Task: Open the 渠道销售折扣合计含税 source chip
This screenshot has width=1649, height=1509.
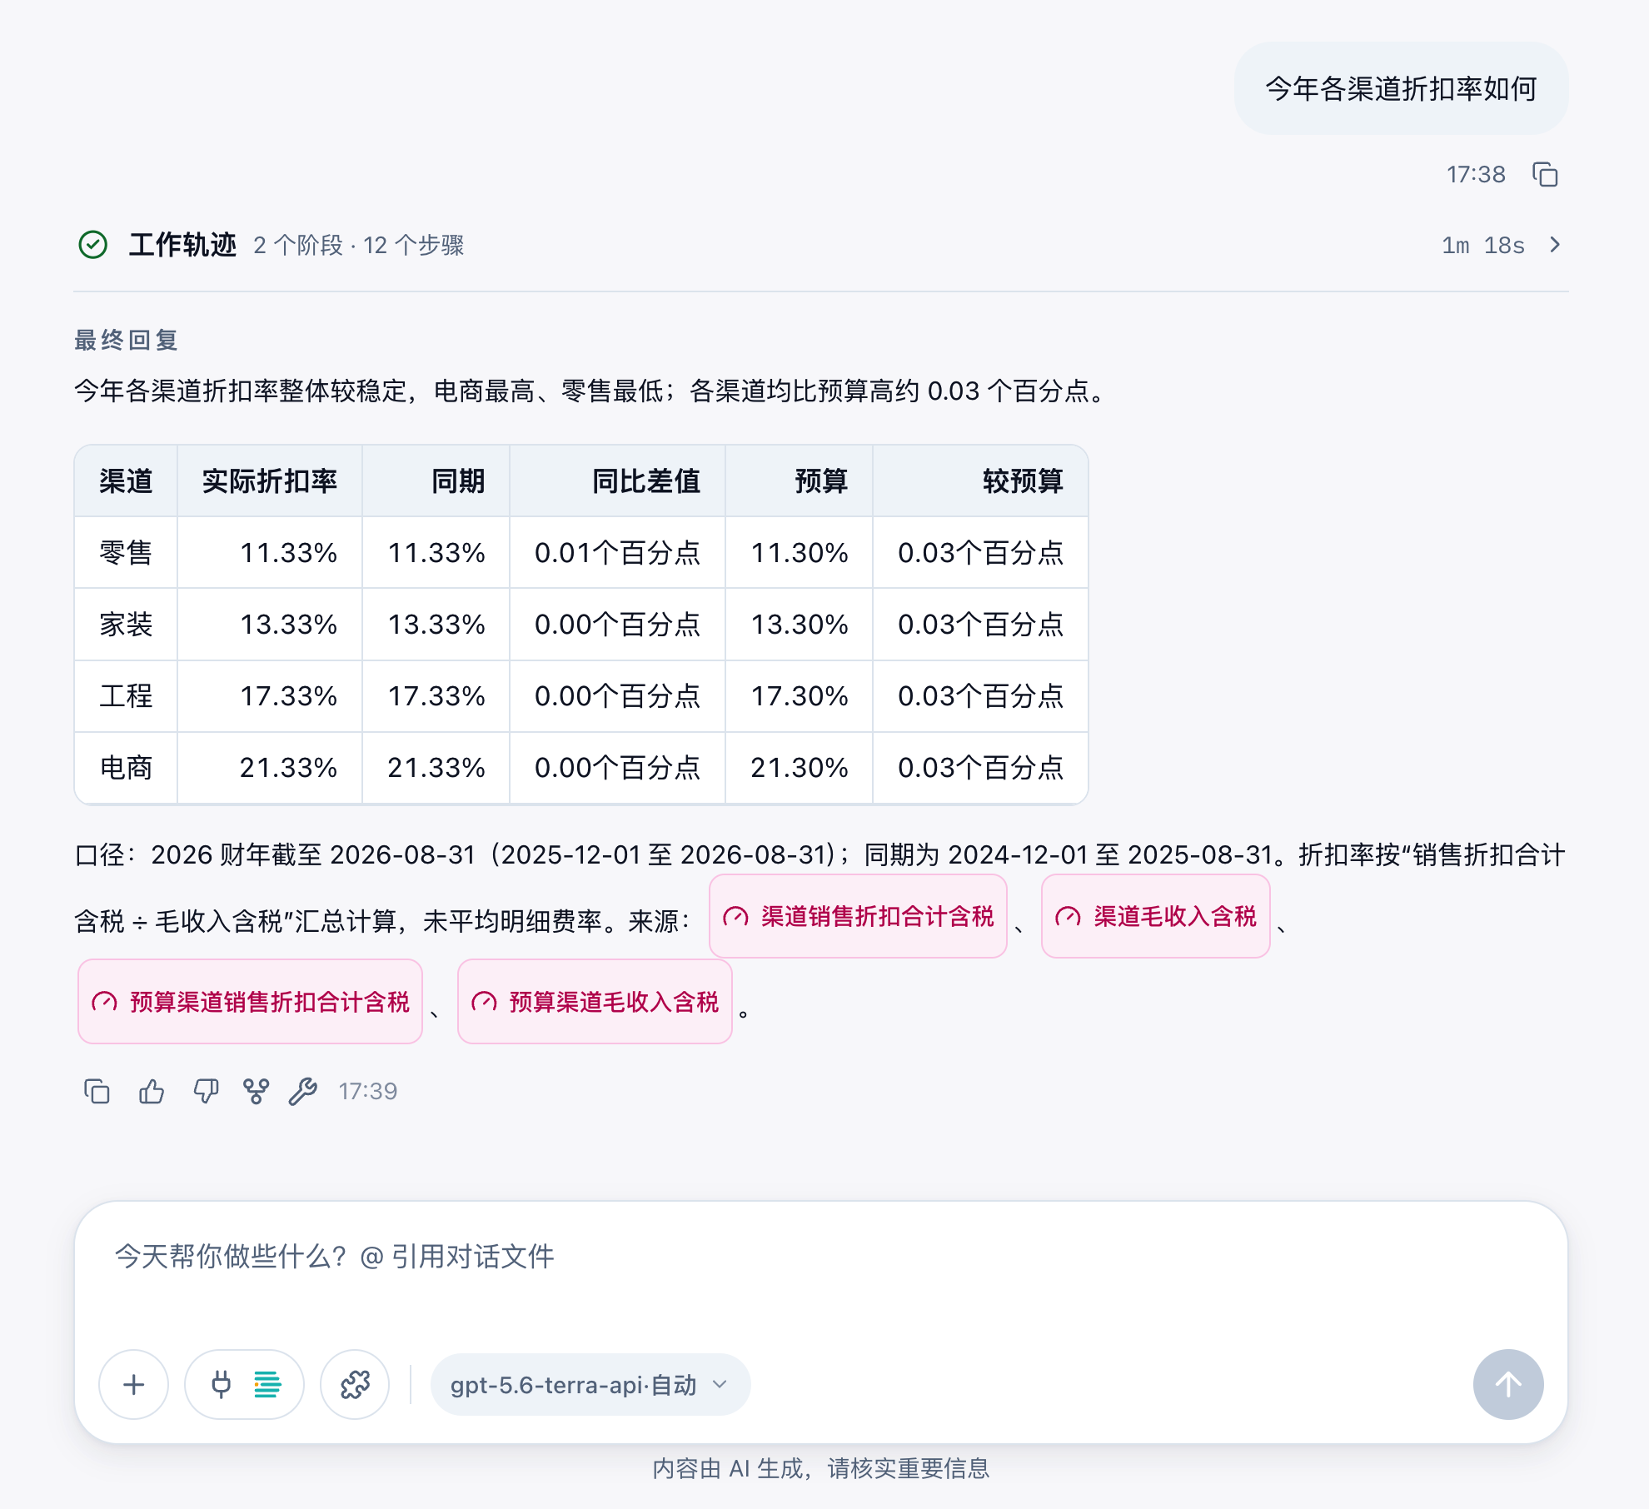Action: pyautogui.click(x=858, y=916)
